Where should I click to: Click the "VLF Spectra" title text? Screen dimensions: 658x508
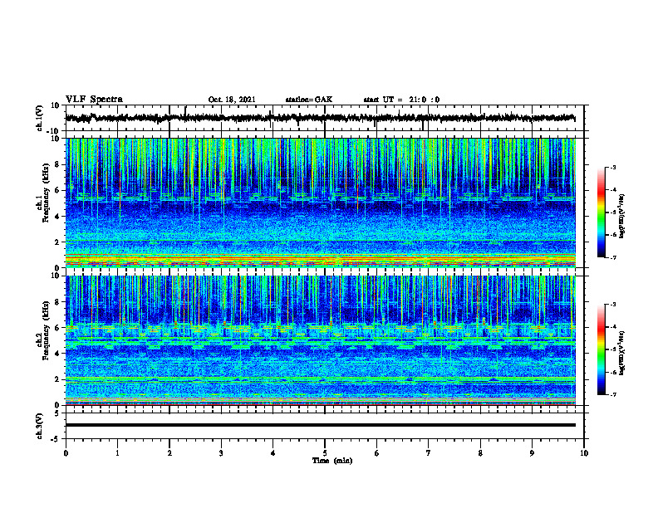(94, 100)
